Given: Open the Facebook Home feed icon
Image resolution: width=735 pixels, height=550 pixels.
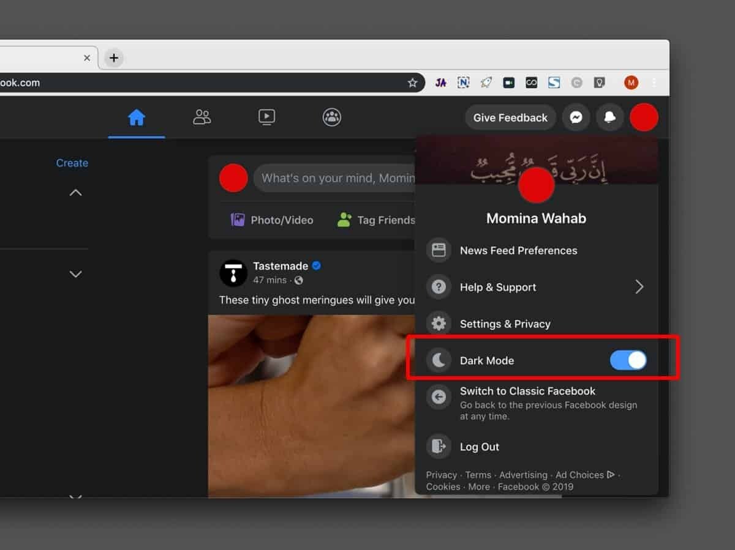Looking at the screenshot, I should pos(137,117).
